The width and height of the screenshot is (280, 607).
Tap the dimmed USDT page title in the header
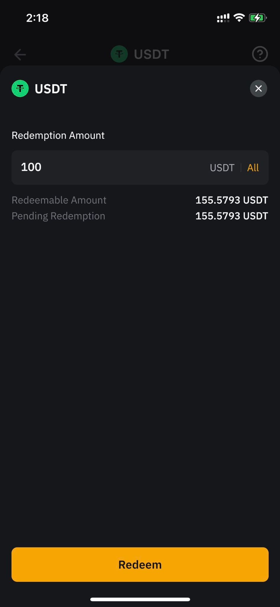tap(152, 54)
